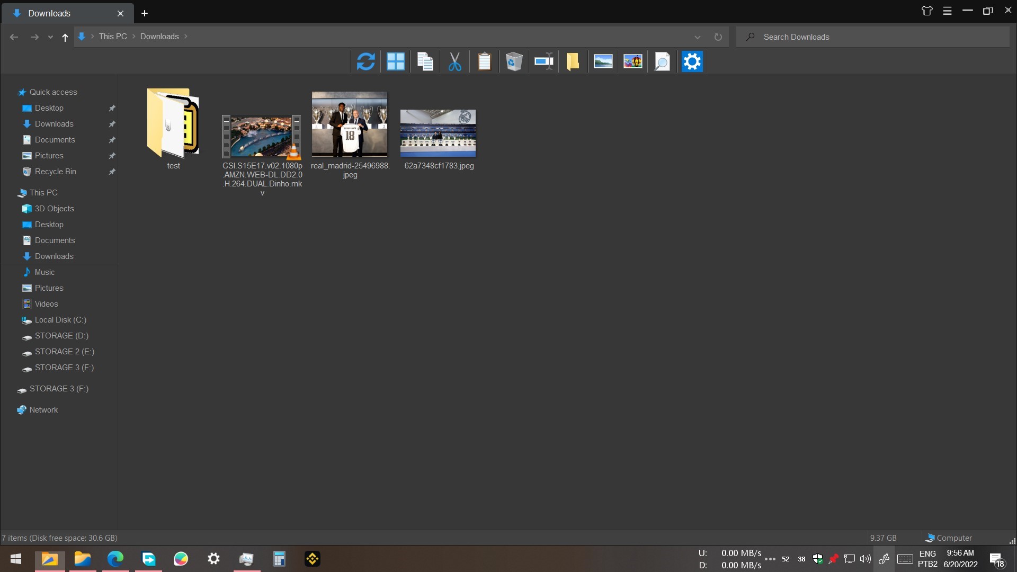
Task: Open the address bar history dropdown
Action: tap(697, 37)
